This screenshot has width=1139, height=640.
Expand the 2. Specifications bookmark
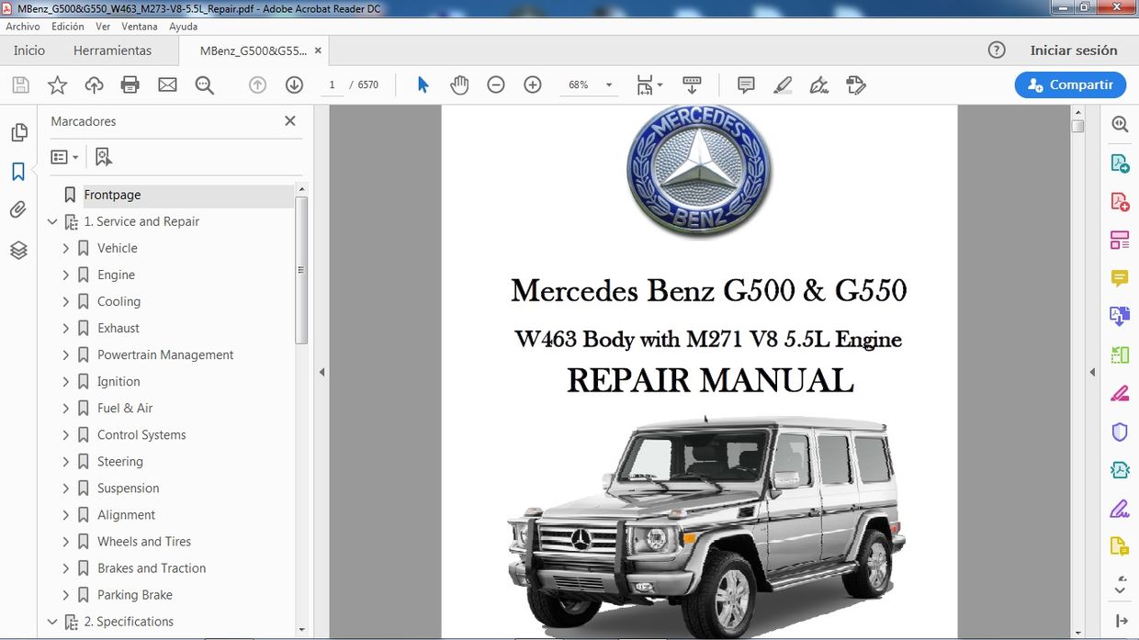point(52,622)
